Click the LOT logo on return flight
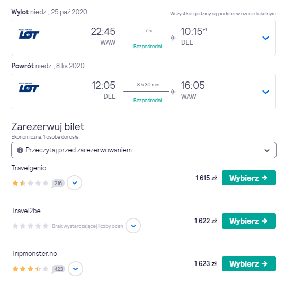Viewport: 285px width, 283px height. (x=29, y=87)
